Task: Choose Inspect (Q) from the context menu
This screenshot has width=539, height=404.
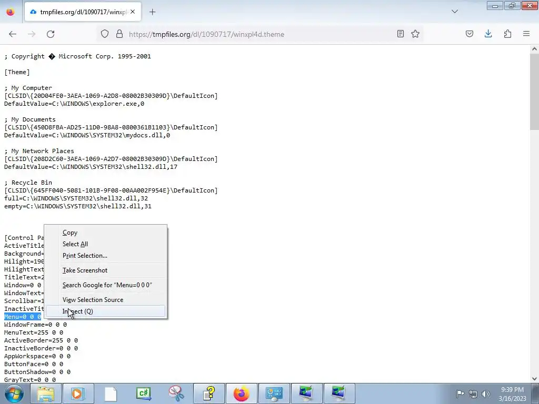Action: point(105,311)
